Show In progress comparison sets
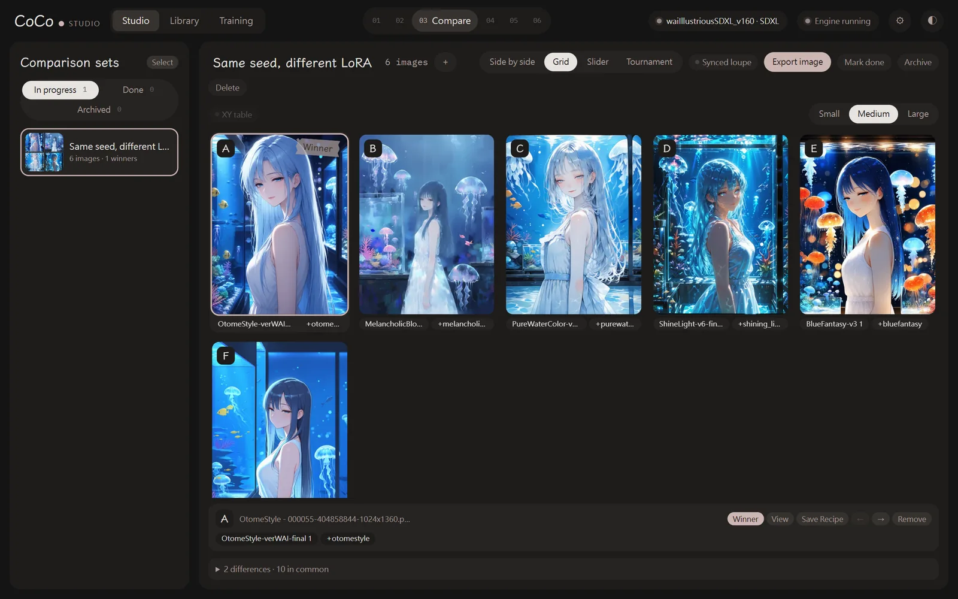Screen dimensions: 958x599 60,90
